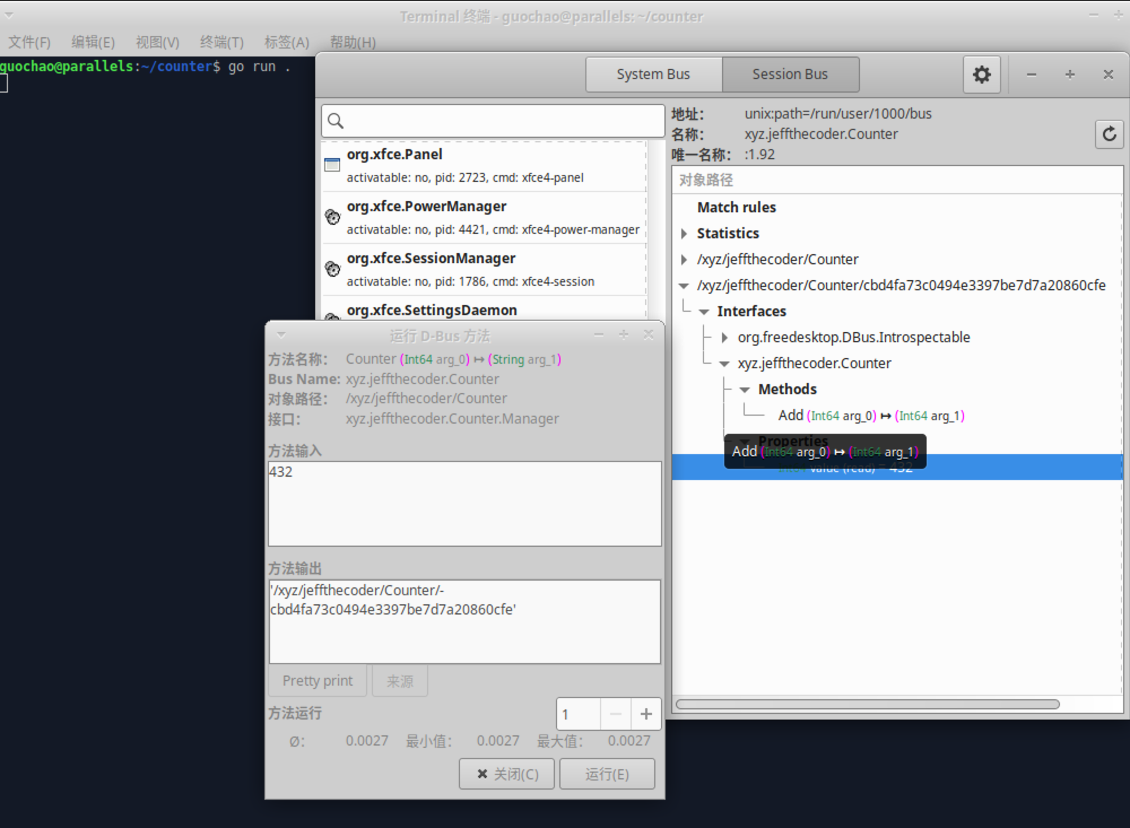Screen dimensions: 1130x828
Task: Open the 视图(V) menu in the terminal
Action: [158, 42]
